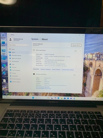Select the System type value

pyautogui.click(x=55, y=64)
